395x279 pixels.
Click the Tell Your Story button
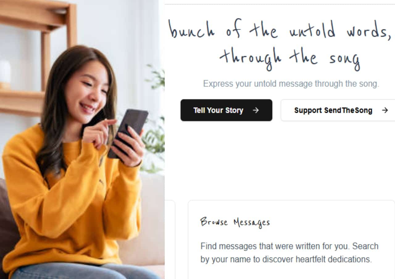(226, 110)
